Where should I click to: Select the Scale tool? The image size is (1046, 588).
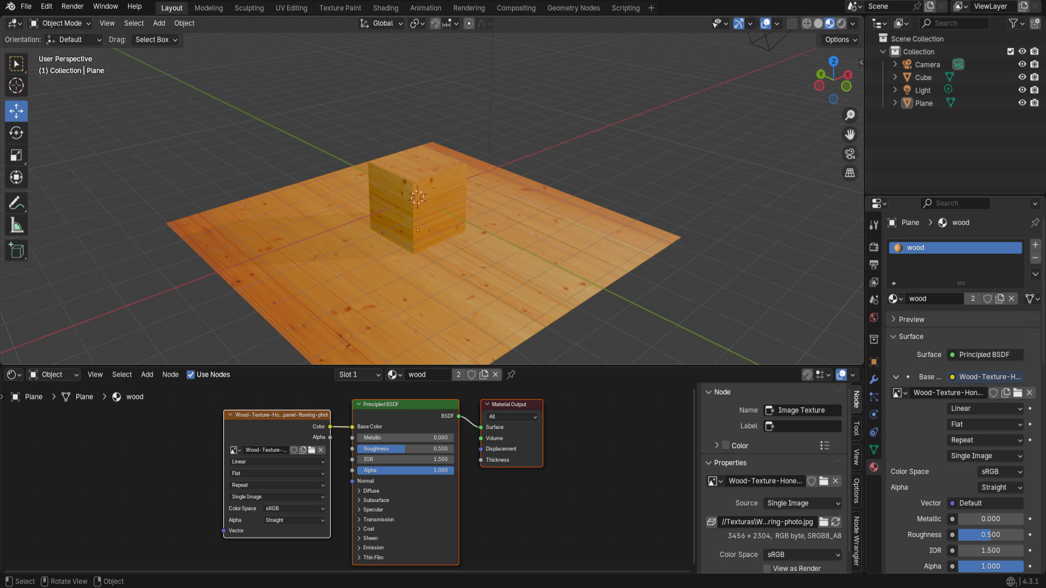16,155
